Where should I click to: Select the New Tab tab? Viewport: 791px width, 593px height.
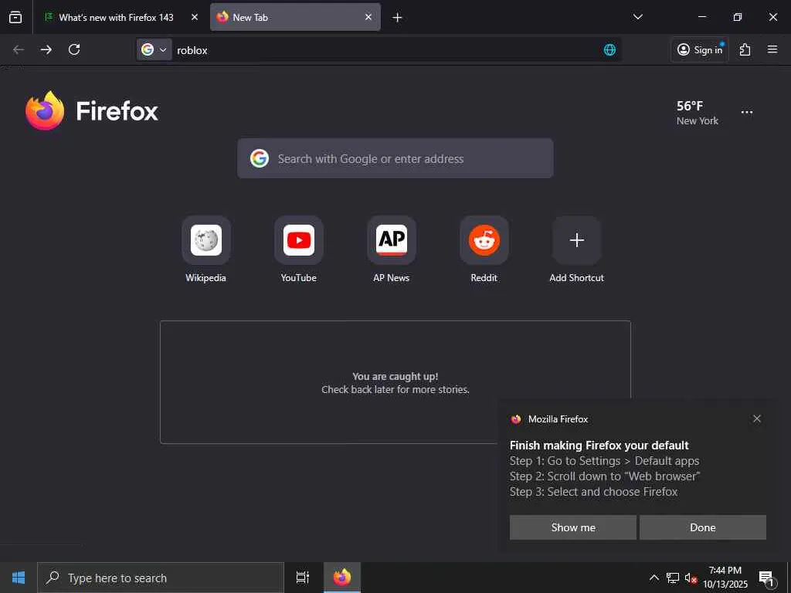pyautogui.click(x=295, y=17)
